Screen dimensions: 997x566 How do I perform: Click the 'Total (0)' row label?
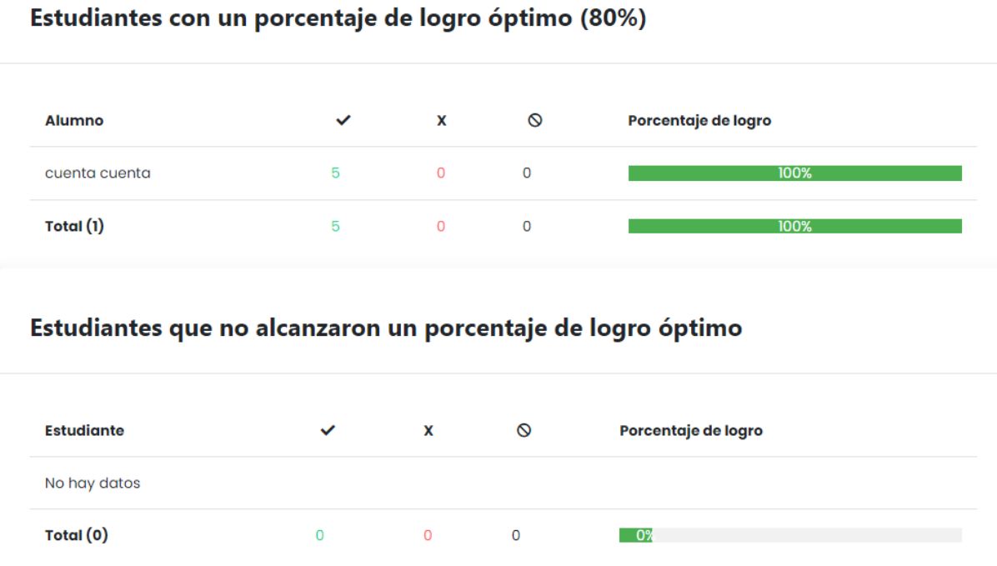76,535
